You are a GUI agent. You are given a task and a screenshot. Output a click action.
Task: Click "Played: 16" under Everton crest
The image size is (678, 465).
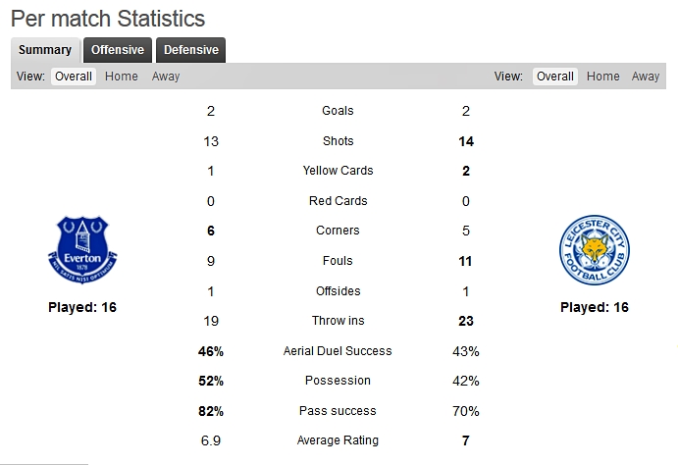click(x=82, y=307)
